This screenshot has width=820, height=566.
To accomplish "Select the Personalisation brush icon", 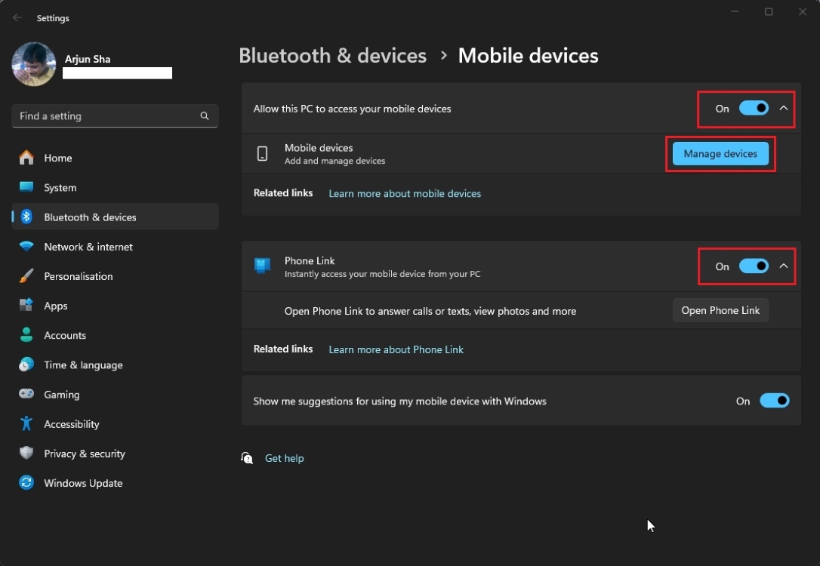I will [26, 276].
